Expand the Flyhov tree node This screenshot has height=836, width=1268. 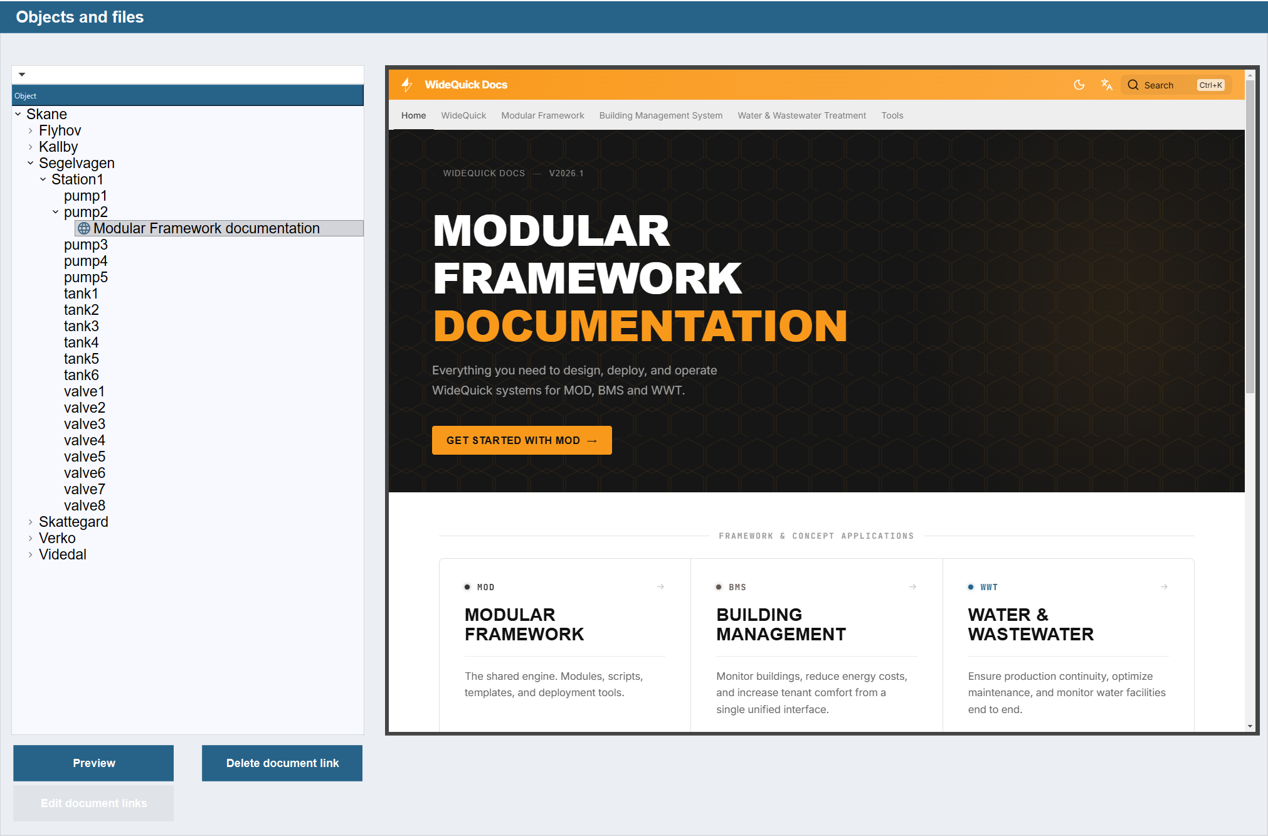tap(30, 130)
